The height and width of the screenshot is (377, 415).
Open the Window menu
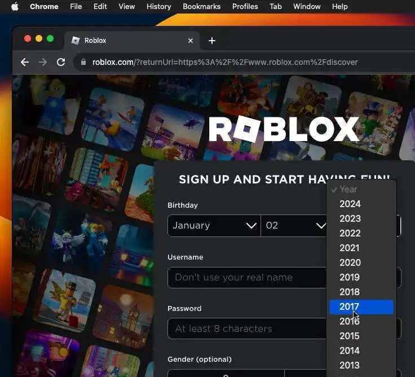(307, 6)
